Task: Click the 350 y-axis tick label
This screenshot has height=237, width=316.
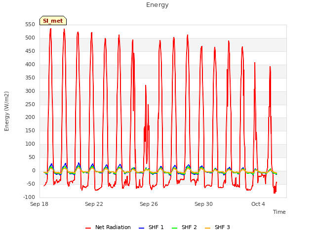Action: pyautogui.click(x=30, y=78)
